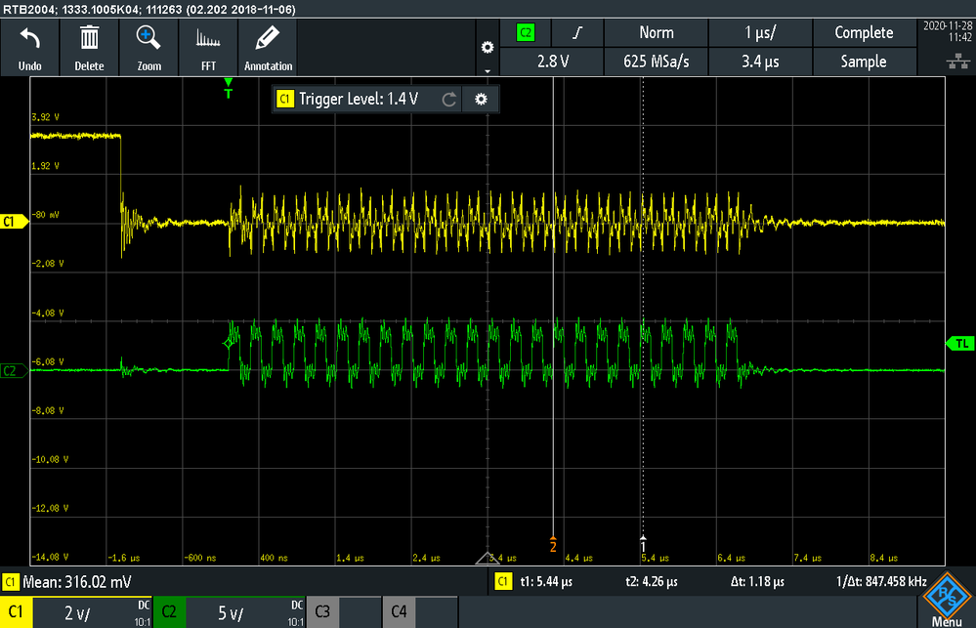Click the C1 badge beside Mean measurement
Screen dimensions: 976x628
coord(10,582)
